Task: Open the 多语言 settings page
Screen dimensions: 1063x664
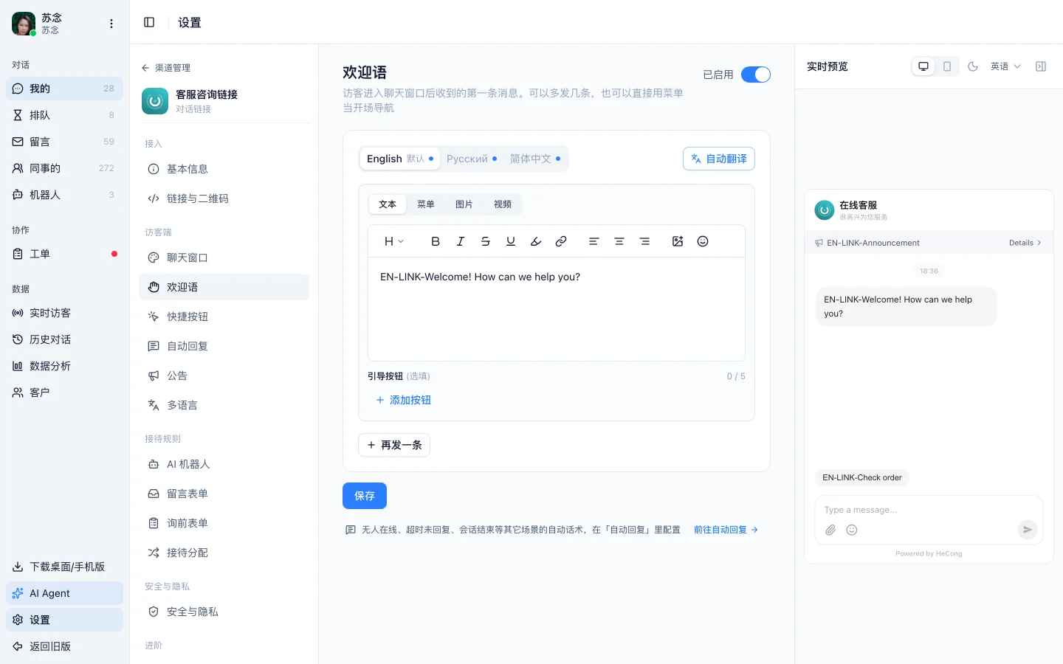Action: [x=224, y=405]
